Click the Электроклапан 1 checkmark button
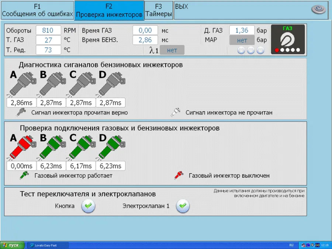 (x=183, y=206)
